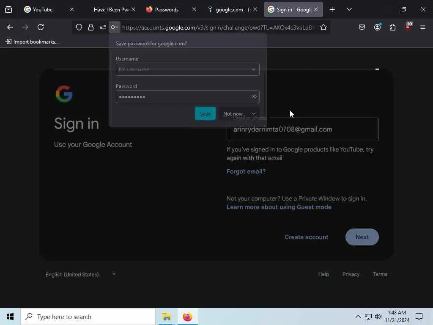433x325 pixels.
Task: Close the google.com tab
Action: pos(255,10)
